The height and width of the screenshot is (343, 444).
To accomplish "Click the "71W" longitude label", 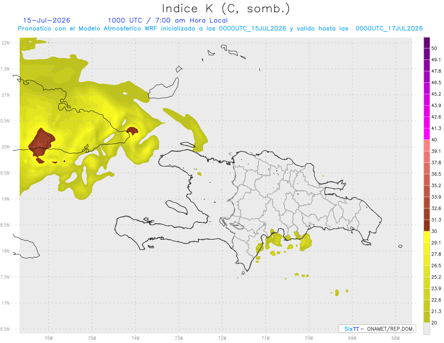I will pyautogui.click(x=265, y=338).
